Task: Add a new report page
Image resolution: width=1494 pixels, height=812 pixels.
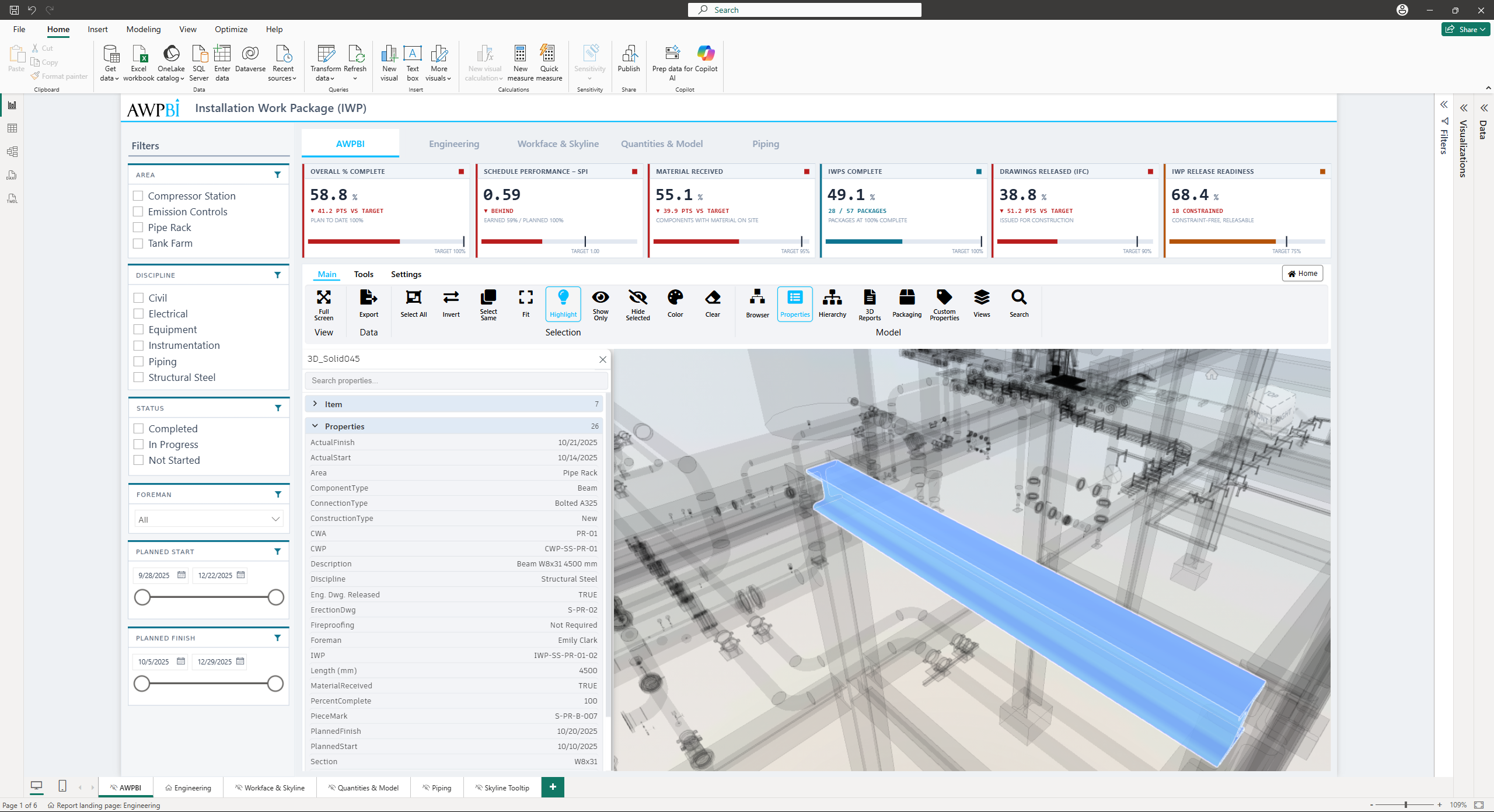Action: [553, 787]
